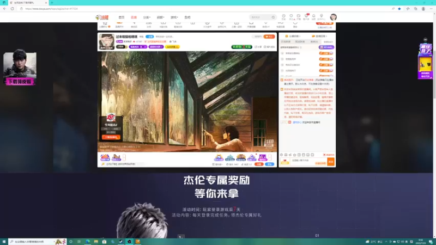Switch to the fourth tab in side panel
This screenshot has width=436, height=245.
(328, 42)
